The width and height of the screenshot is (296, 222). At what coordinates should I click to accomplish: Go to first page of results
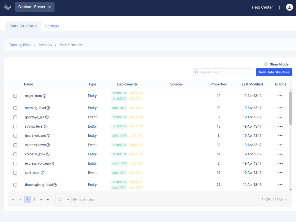point(13,200)
